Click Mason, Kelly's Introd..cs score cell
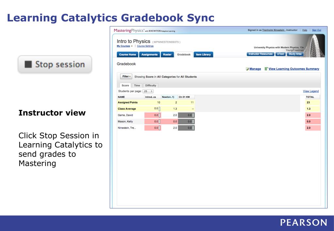The height and width of the screenshot is (231, 334). click(153, 122)
